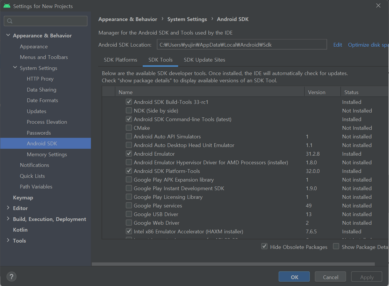Close the Settings dialog window
This screenshot has width=389, height=286.
pyautogui.click(x=378, y=5)
